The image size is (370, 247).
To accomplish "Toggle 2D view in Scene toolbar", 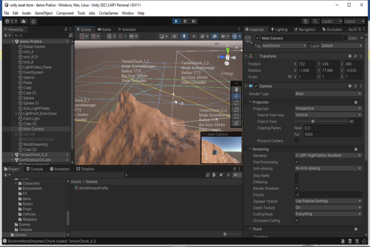I will [174, 36].
